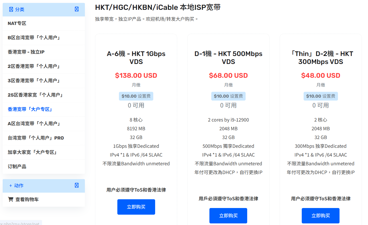
Task: Open 加拿大家宽「大户专区」 category
Action: tap(44, 152)
